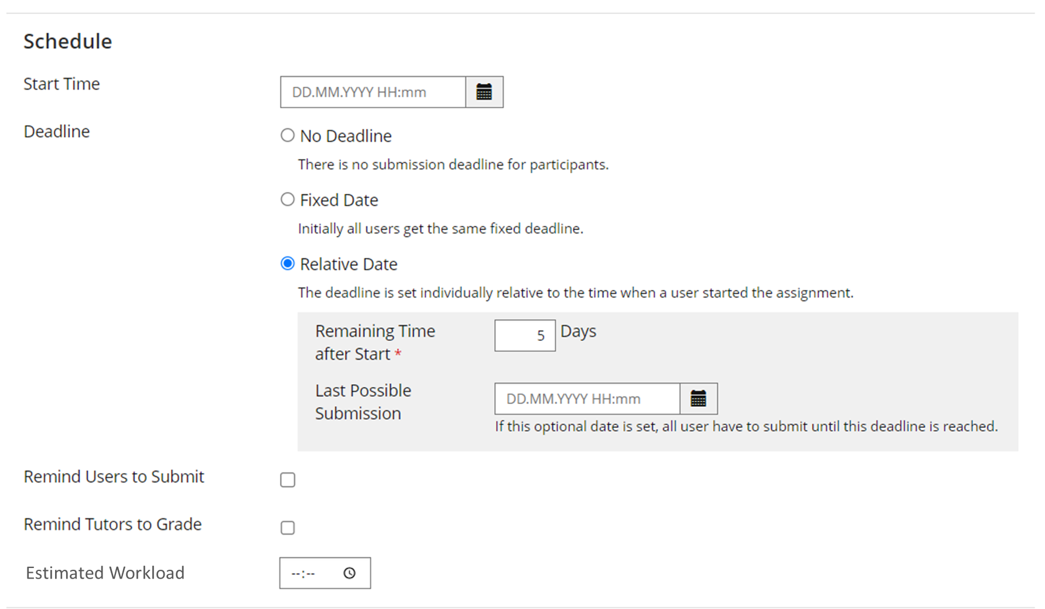Click the "Remind Users to Submit" label

click(x=114, y=477)
